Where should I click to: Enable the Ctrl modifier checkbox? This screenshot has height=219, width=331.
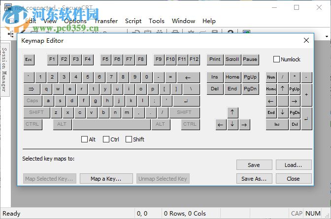(x=106, y=139)
